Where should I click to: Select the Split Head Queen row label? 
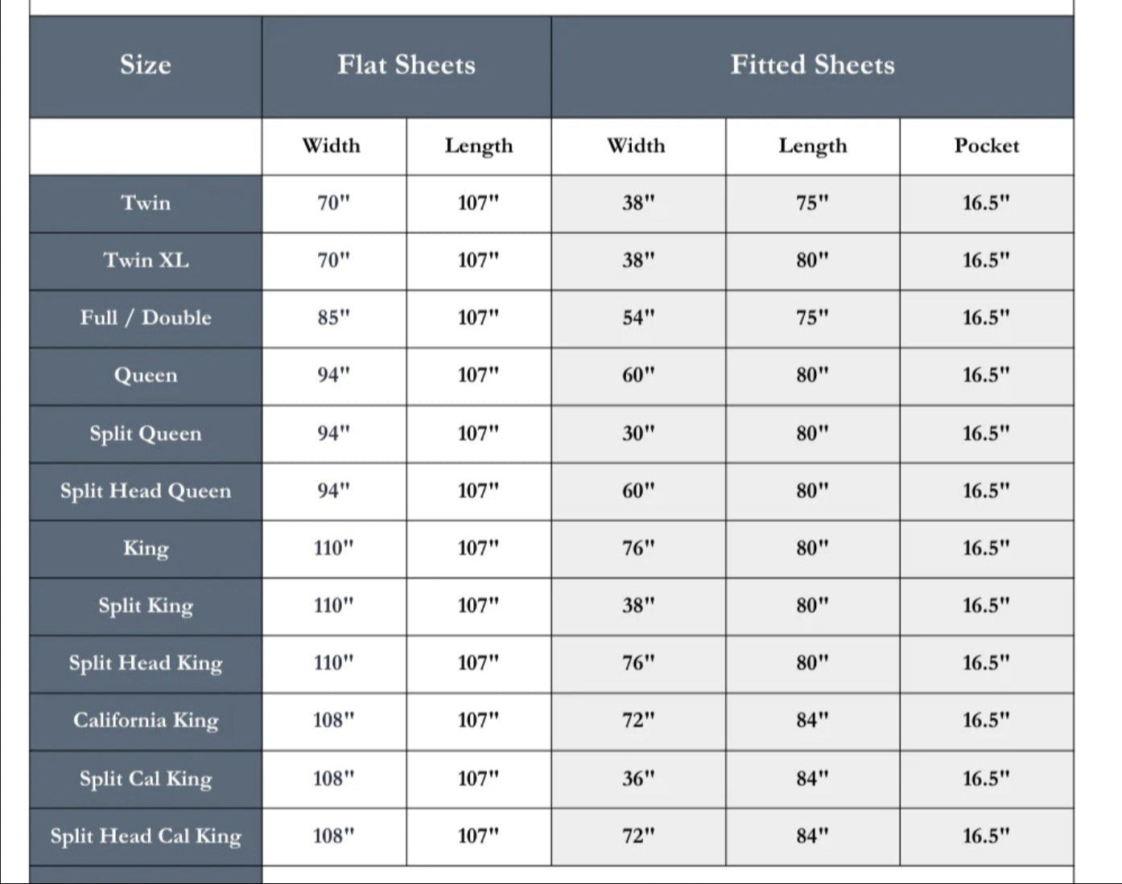146,491
